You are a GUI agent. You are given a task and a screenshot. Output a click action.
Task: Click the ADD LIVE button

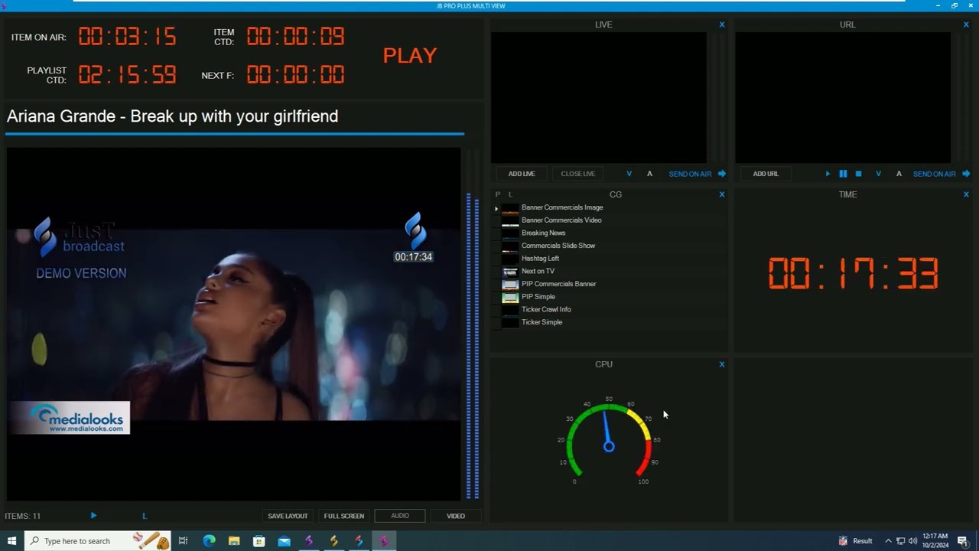click(x=522, y=174)
